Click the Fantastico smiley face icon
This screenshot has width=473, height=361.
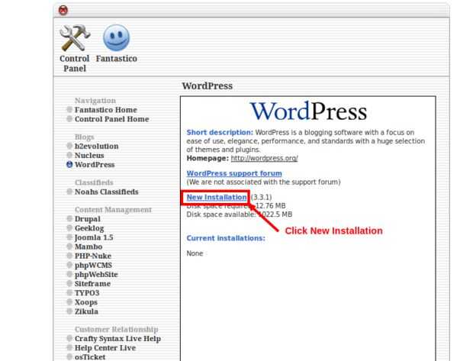(117, 38)
